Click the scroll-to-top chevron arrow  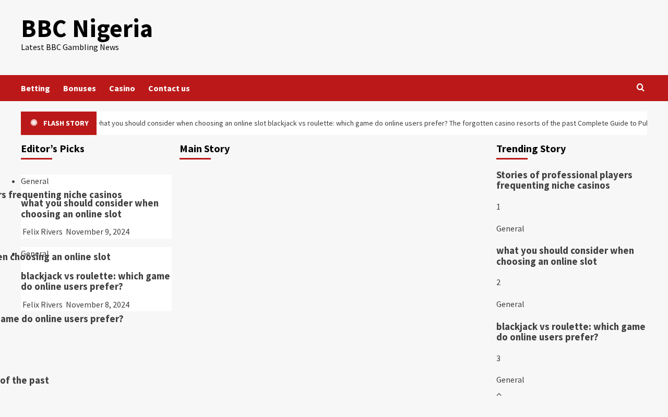click(x=499, y=395)
